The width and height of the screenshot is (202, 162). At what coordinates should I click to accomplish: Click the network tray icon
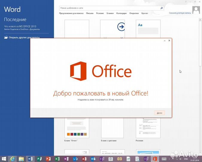coord(177,159)
